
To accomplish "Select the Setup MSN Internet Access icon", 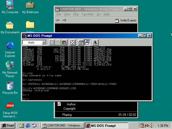I will coord(10,110).
